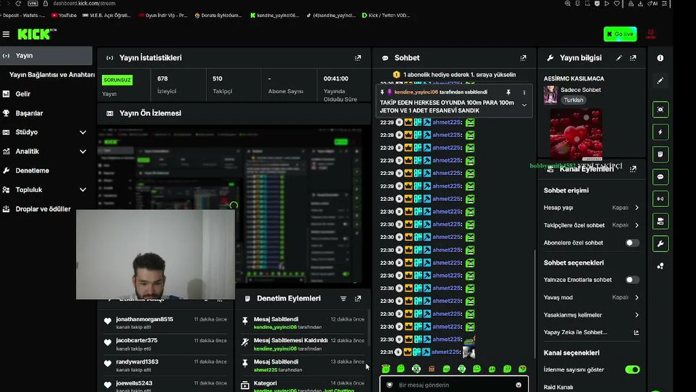Screen dimensions: 696x392
Task: Open the Denetim Eylemleri filter icon
Action: click(343, 298)
